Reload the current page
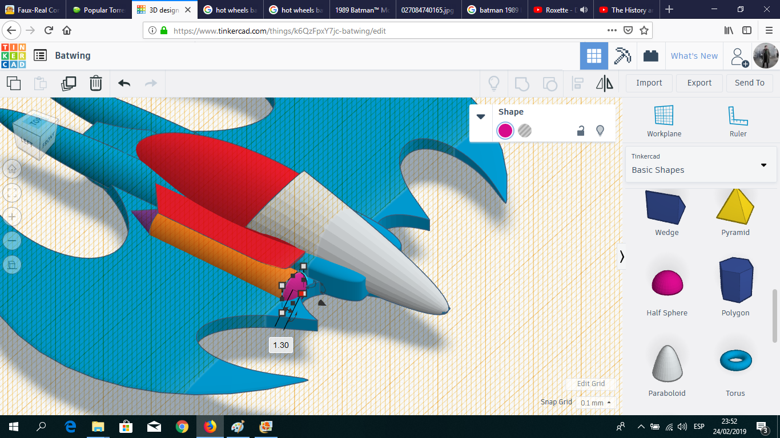Viewport: 780px width, 438px height. click(49, 30)
